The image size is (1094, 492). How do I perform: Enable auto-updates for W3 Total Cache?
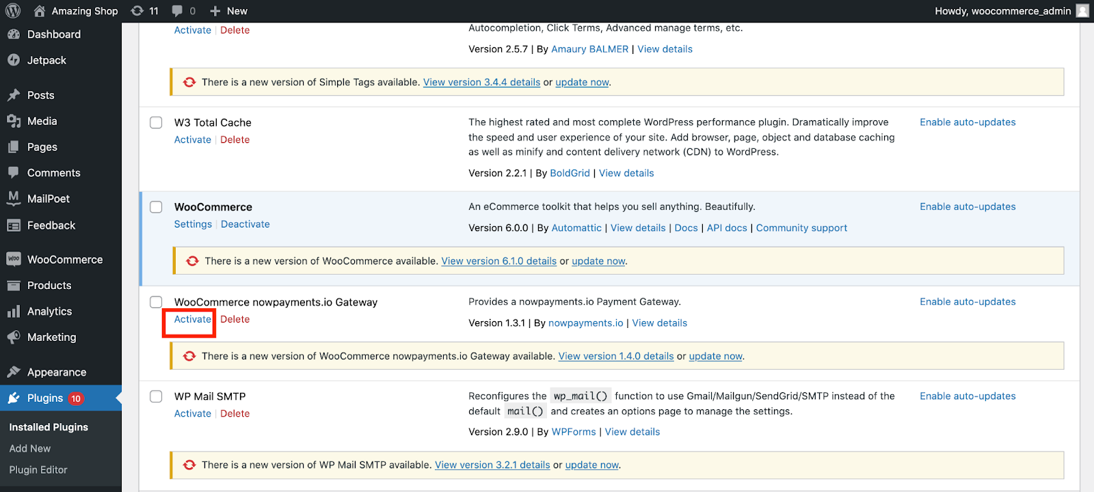pyautogui.click(x=968, y=122)
